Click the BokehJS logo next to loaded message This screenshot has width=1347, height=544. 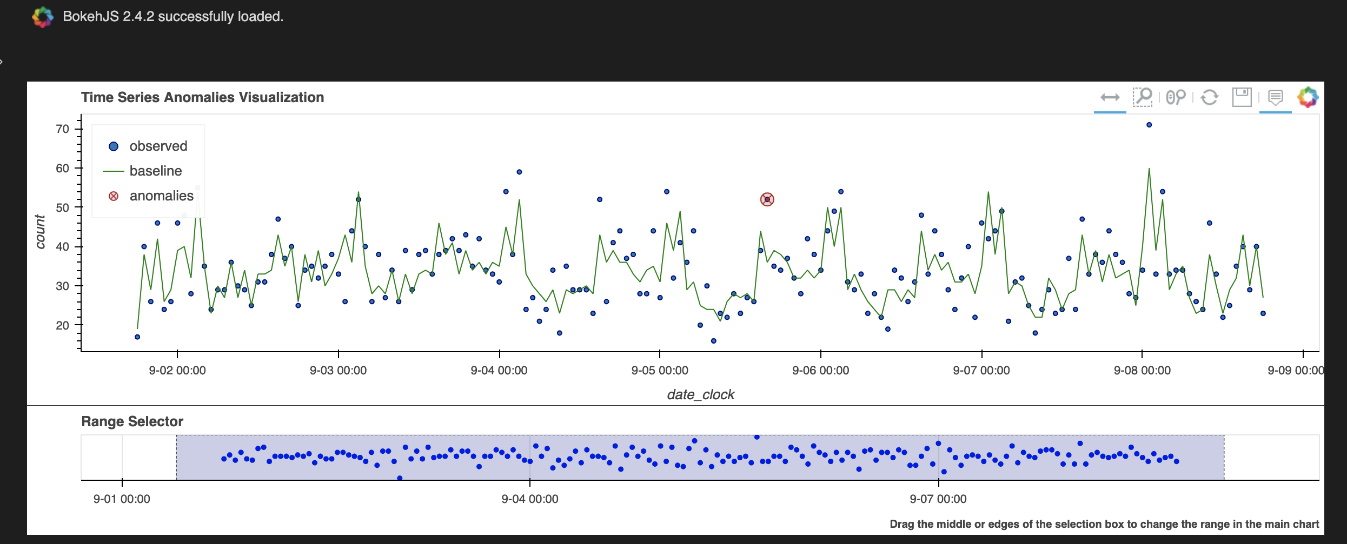tap(42, 17)
